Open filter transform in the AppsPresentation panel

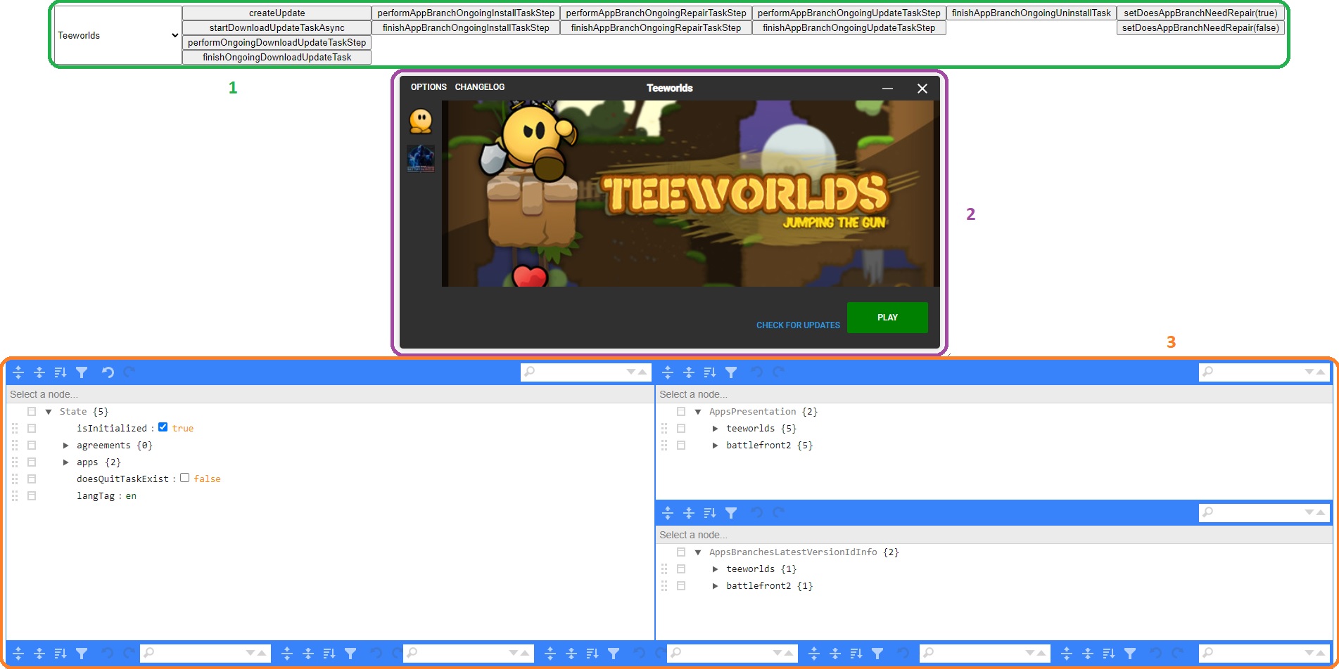[x=731, y=372]
